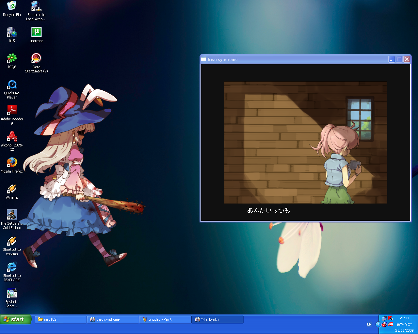Open Nero StartSmart (2) shortcut

click(36, 63)
